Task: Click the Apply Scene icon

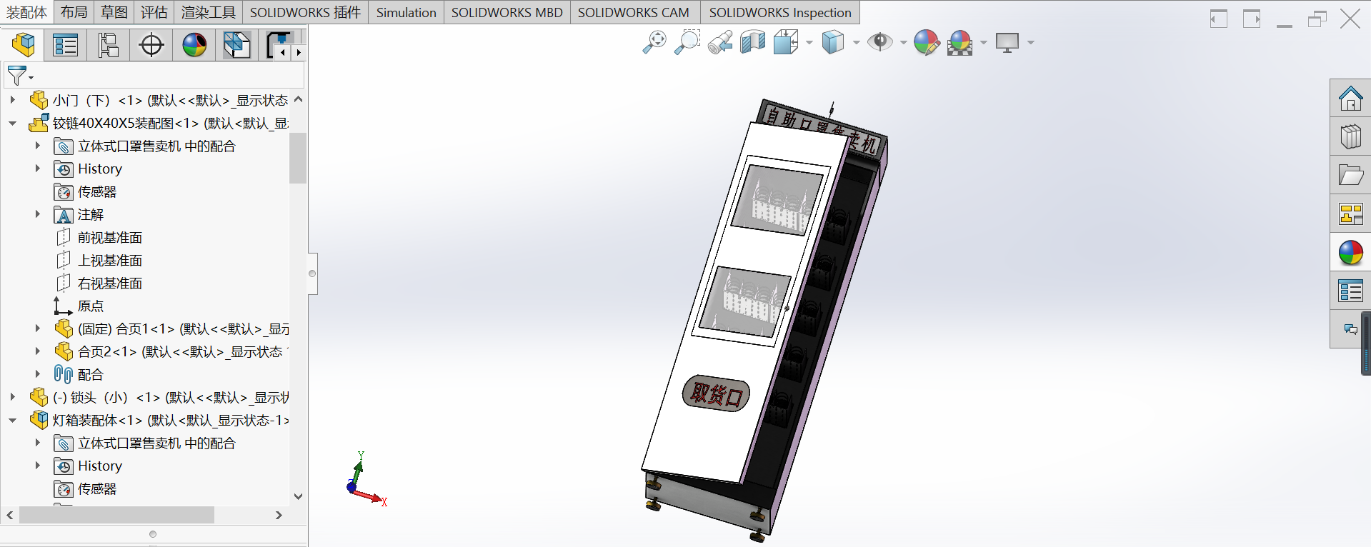Action: click(x=960, y=42)
